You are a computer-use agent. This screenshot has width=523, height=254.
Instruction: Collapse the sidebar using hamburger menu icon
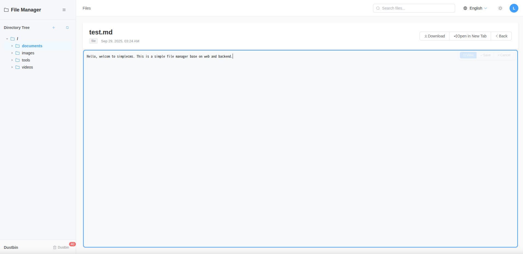64,10
